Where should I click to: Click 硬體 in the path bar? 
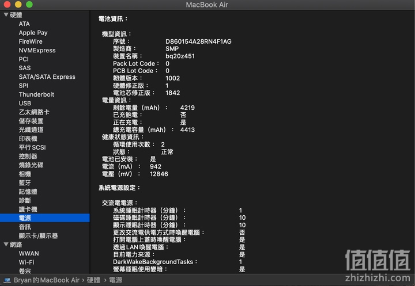(x=93, y=280)
